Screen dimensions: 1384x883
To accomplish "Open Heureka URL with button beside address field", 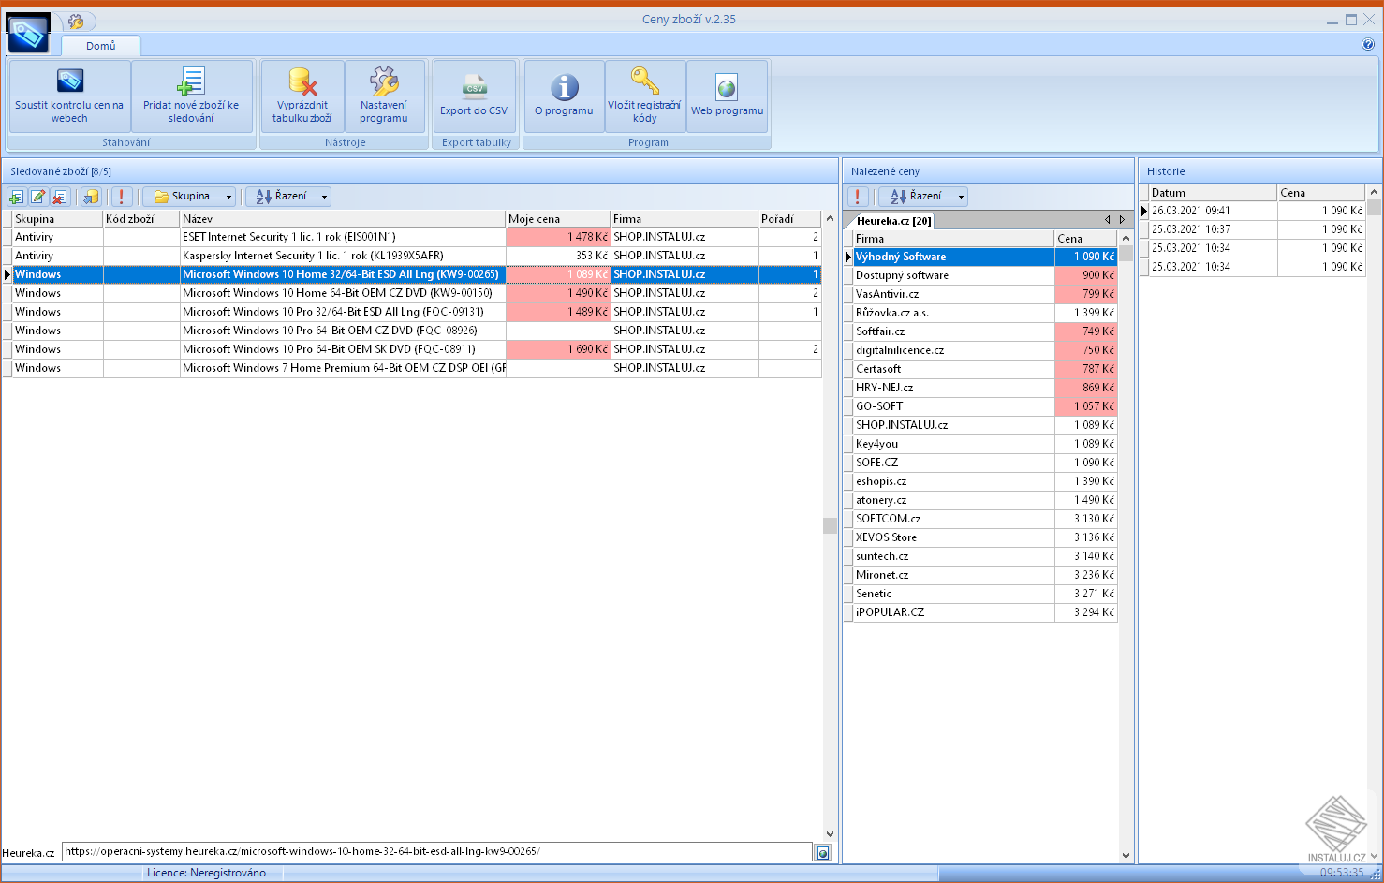I will click(x=823, y=853).
